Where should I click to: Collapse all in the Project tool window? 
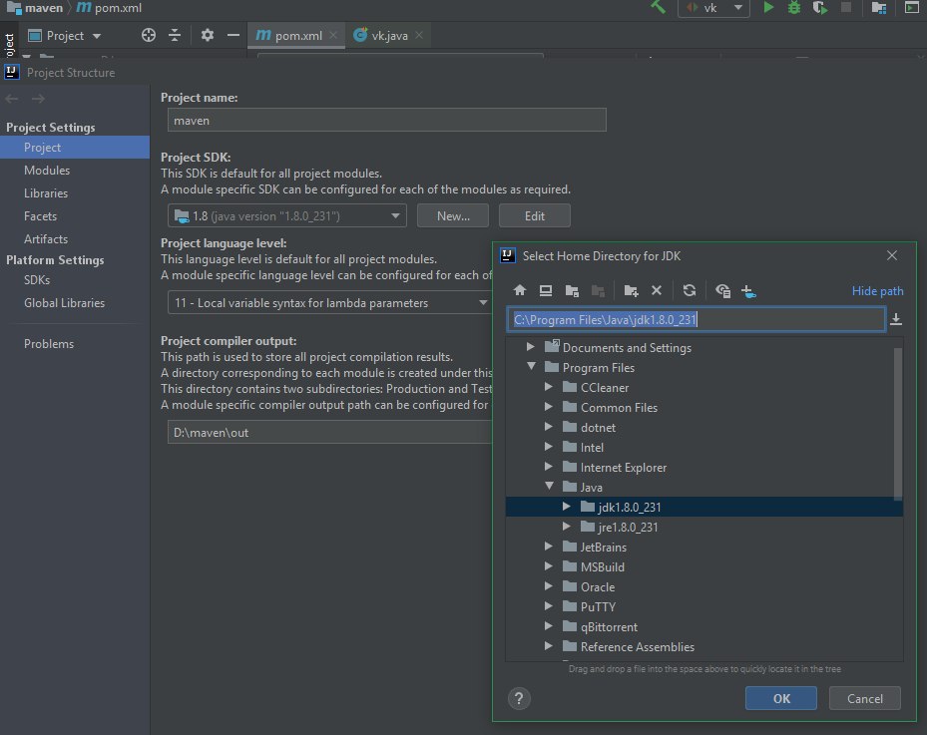tap(175, 36)
